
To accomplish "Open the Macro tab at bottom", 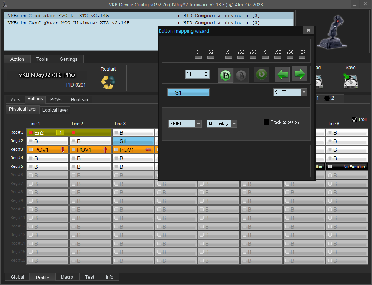I will pos(67,277).
